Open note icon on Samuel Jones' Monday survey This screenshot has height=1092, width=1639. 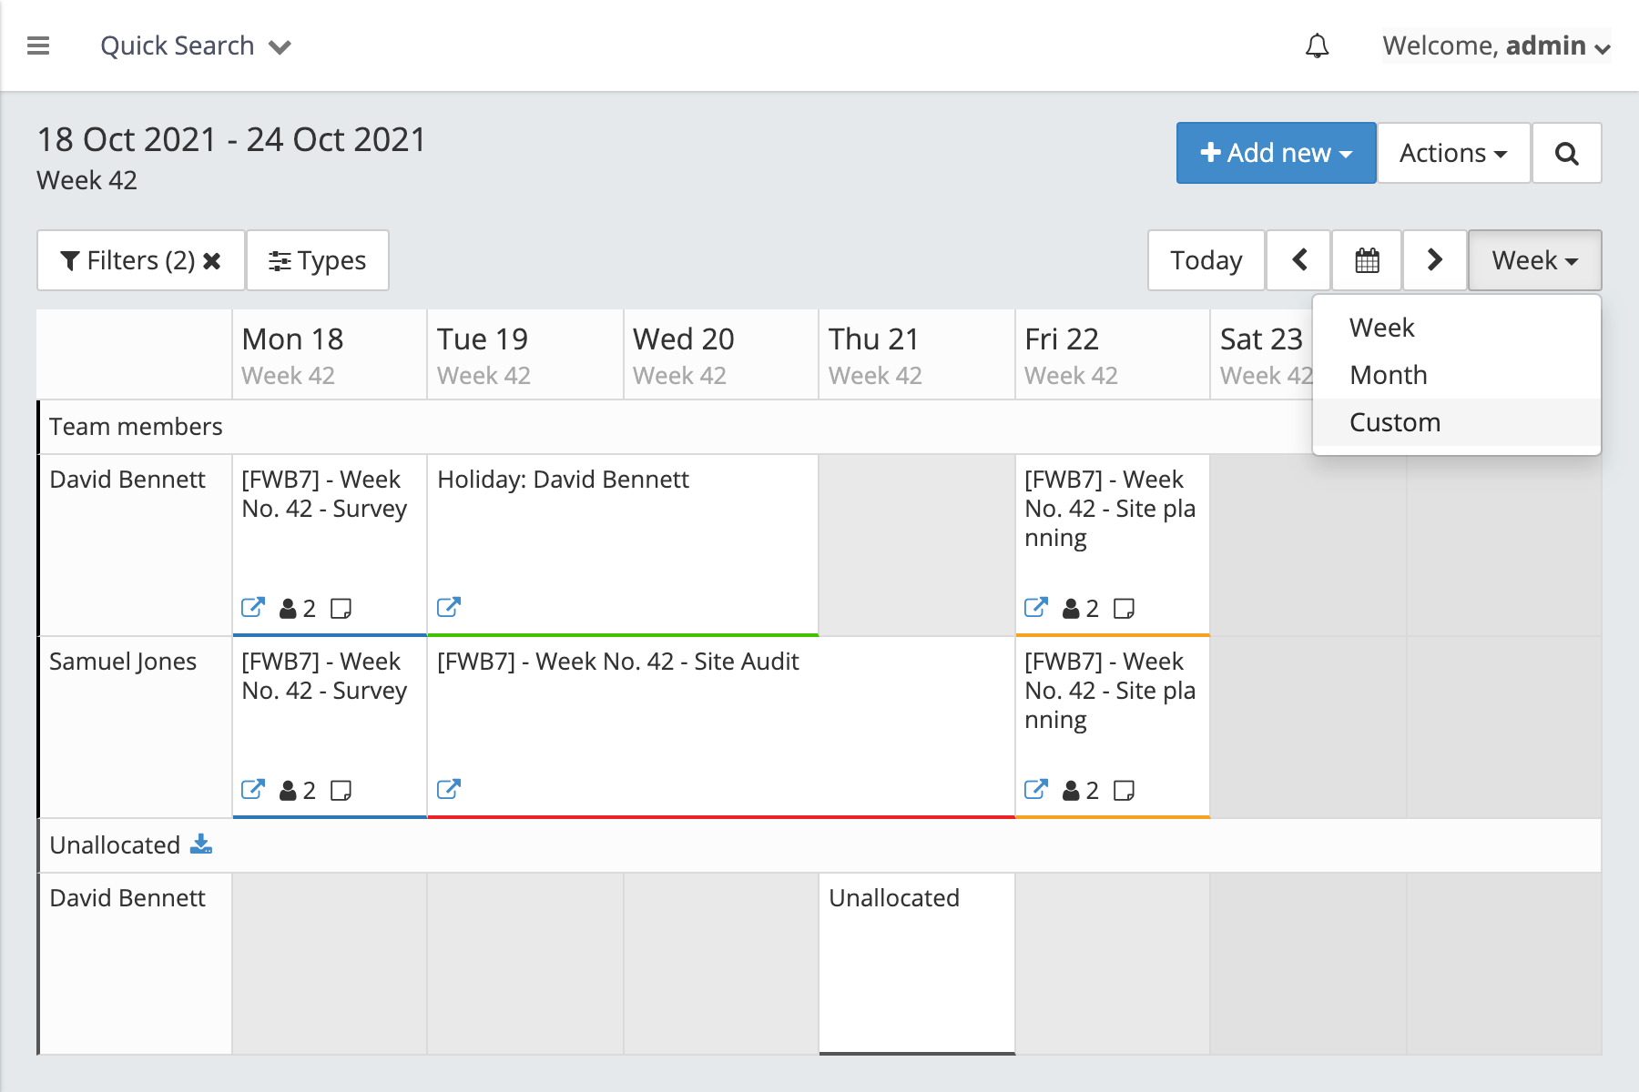[341, 790]
